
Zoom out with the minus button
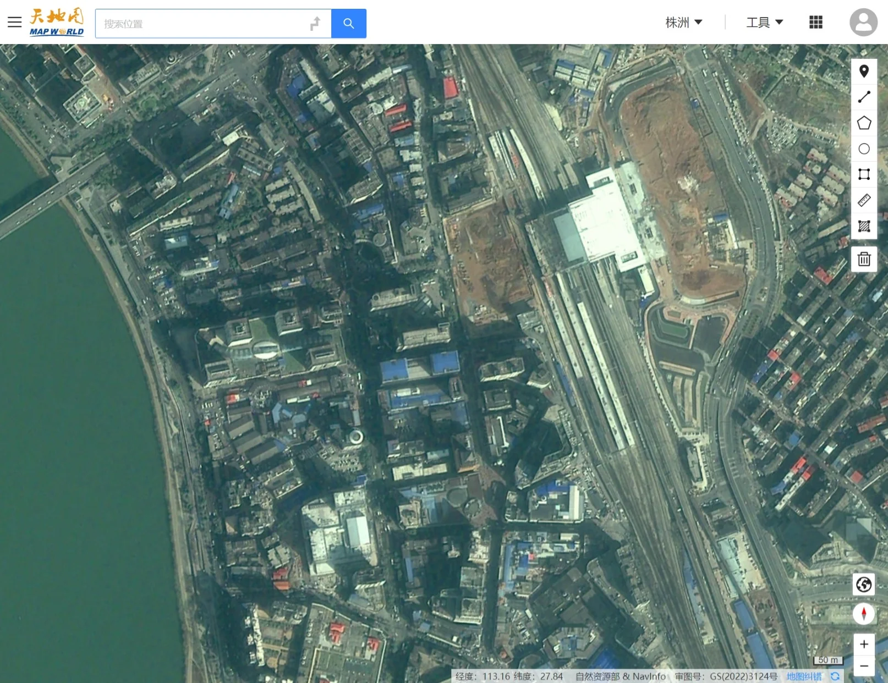click(x=864, y=666)
